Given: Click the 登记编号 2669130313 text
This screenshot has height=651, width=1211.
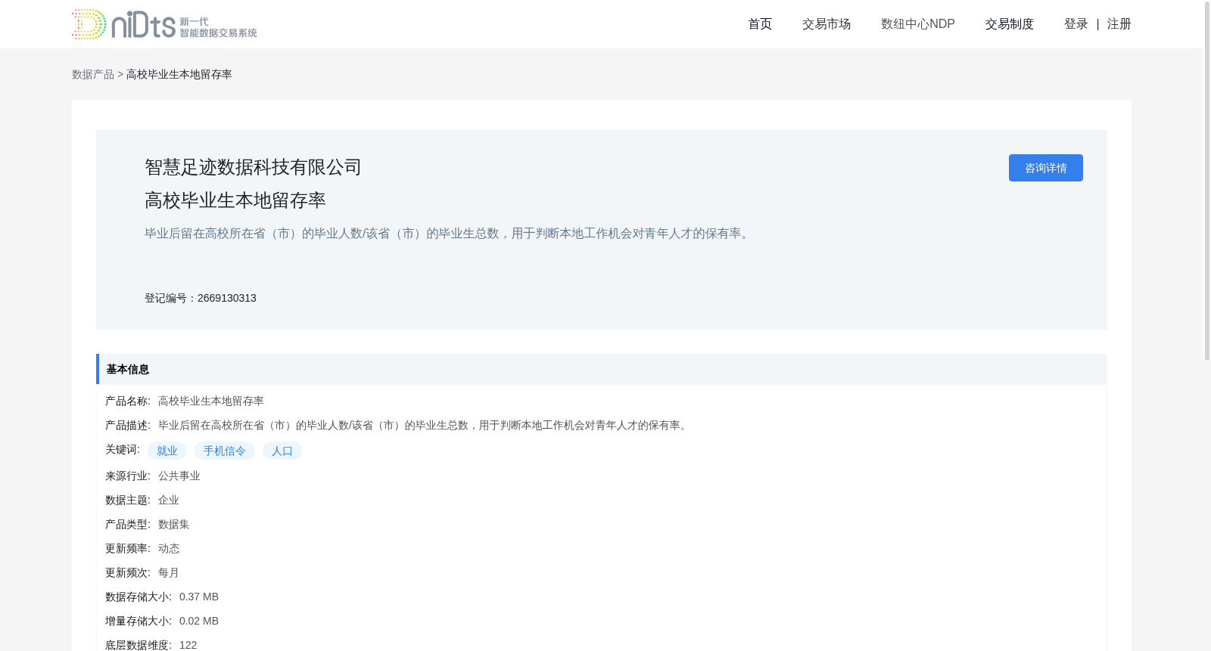Looking at the screenshot, I should click(x=201, y=298).
